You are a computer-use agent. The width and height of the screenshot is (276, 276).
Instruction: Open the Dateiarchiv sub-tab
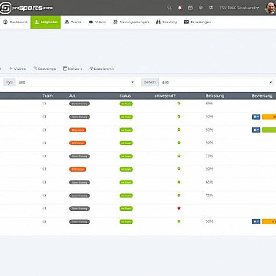[102, 69]
